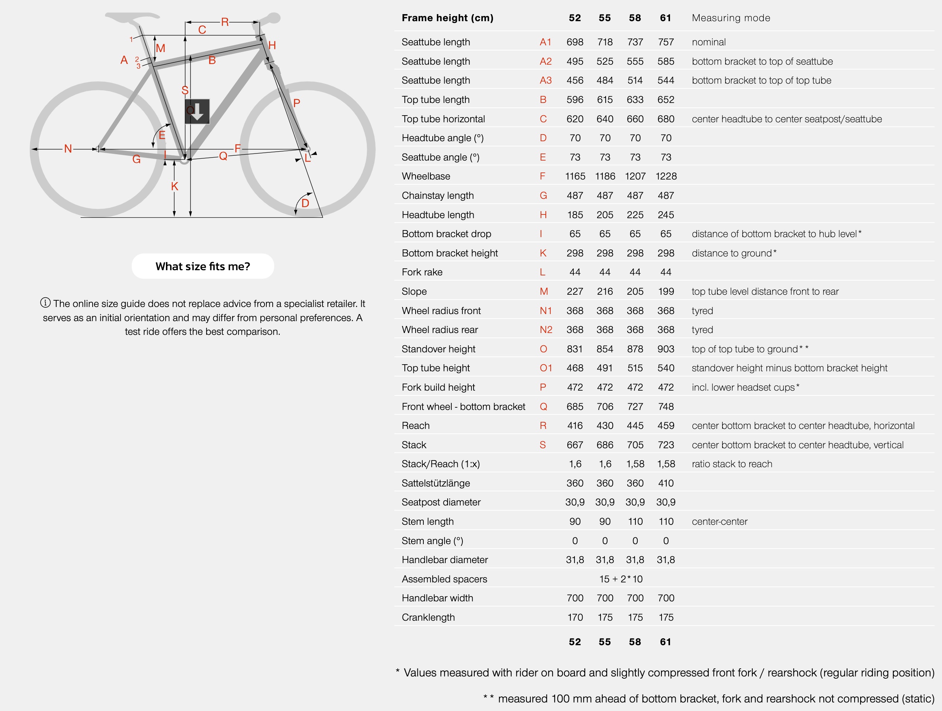
Task: Click the bicycle geometry diagram front wheel
Action: (x=307, y=149)
